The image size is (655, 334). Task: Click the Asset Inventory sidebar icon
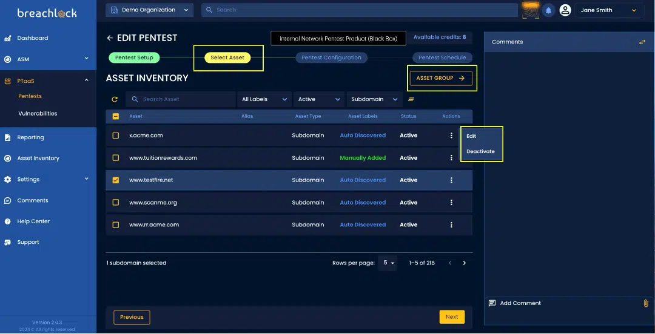click(x=7, y=159)
